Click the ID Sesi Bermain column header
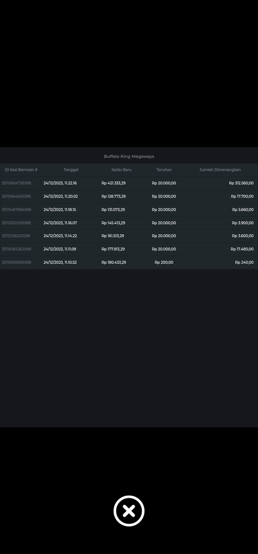Screen dimensions: 258x554 point(21,170)
